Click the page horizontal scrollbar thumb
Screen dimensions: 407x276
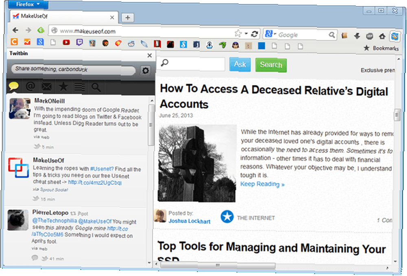click(218, 265)
